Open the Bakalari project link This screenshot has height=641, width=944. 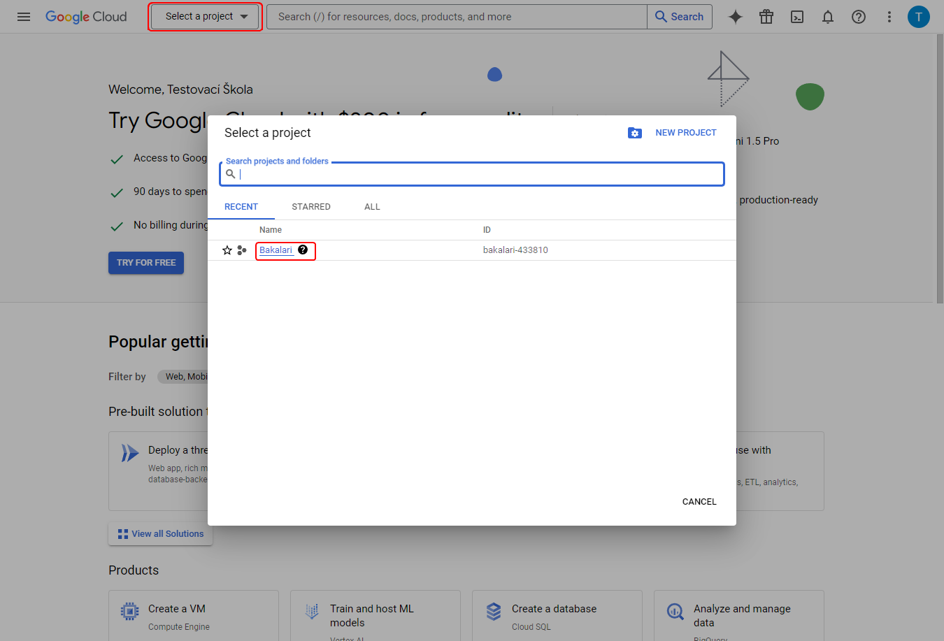[276, 250]
